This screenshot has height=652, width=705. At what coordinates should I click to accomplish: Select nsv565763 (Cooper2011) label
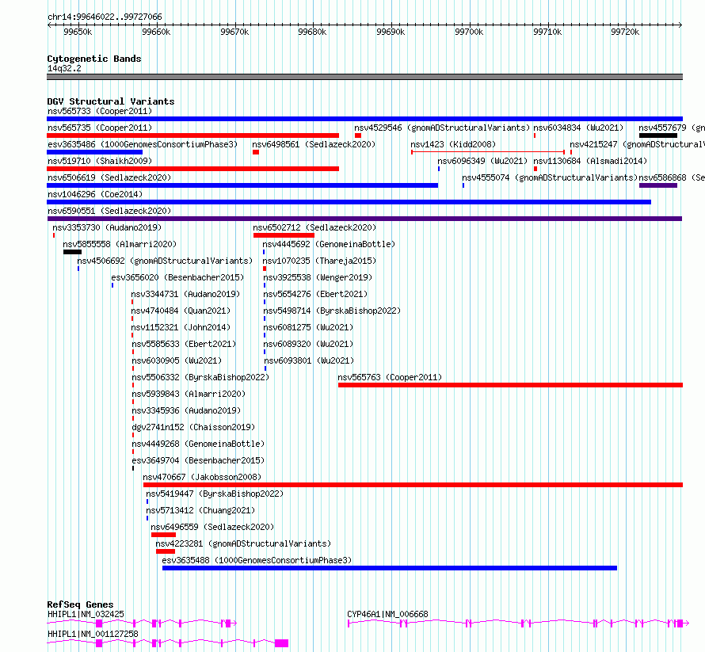(x=390, y=377)
